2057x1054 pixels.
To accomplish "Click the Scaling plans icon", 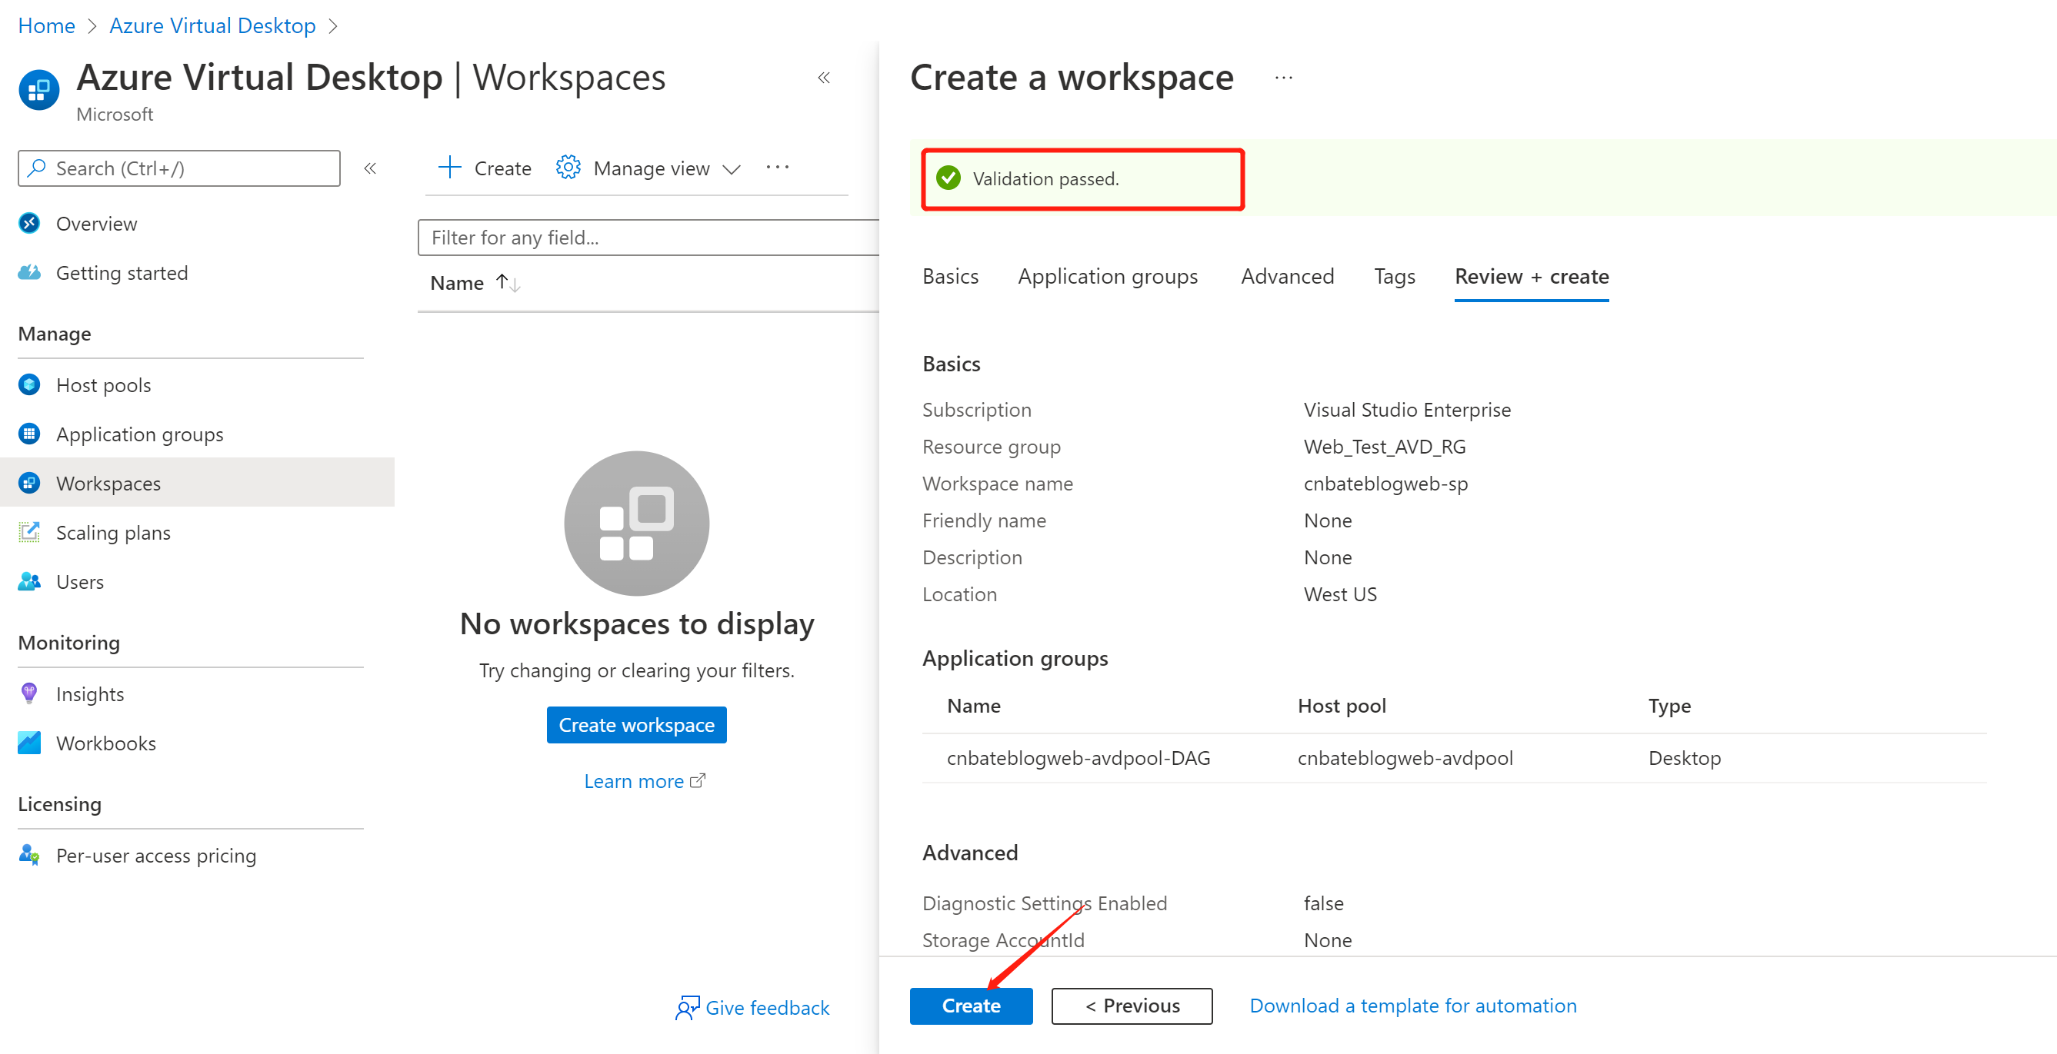I will 29,532.
